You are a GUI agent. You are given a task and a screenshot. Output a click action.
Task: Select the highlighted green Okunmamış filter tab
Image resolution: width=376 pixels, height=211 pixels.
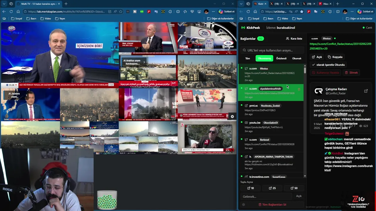click(x=264, y=58)
